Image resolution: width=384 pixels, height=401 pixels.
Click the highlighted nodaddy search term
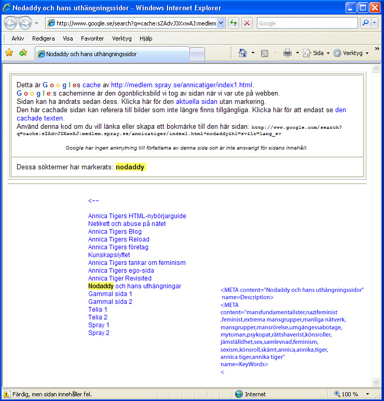tap(130, 167)
